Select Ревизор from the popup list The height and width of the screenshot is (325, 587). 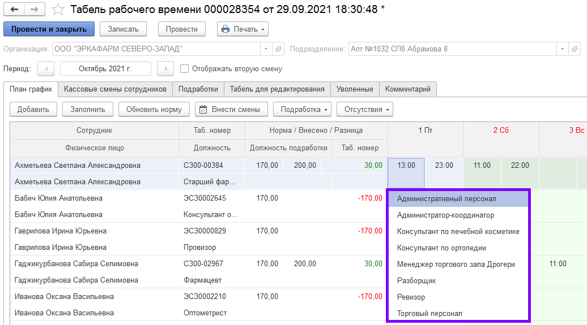(411, 297)
